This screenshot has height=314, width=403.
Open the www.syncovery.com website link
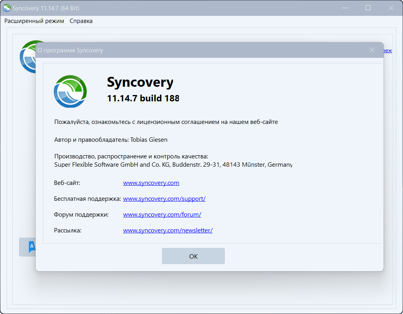(x=151, y=183)
